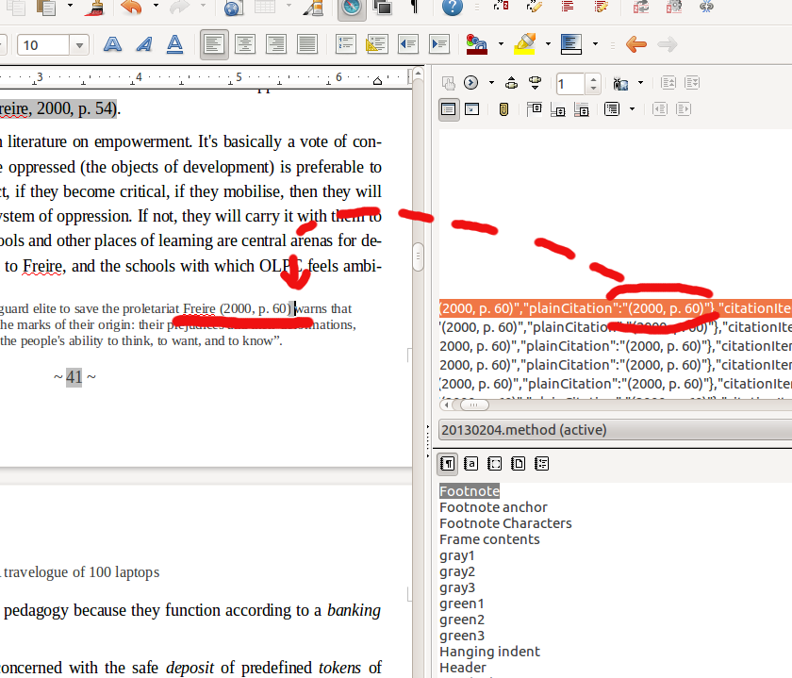Viewport: 792px width, 678px height.
Task: Toggle bold formatting in the toolbar
Action: (112, 43)
